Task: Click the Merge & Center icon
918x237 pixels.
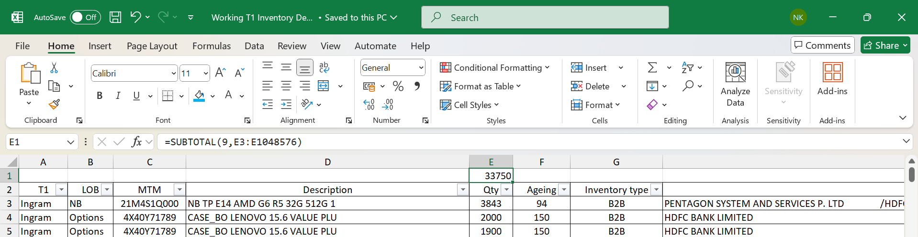Action: point(324,86)
